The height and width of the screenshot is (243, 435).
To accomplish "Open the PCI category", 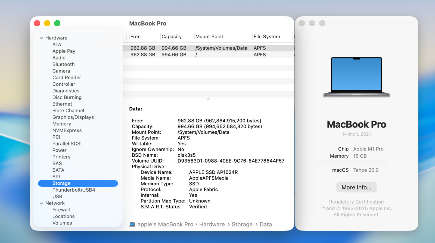I will point(56,137).
